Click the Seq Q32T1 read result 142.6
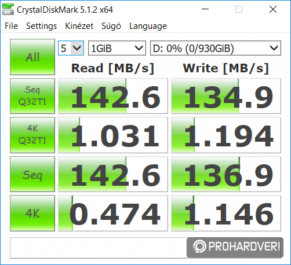 click(113, 96)
